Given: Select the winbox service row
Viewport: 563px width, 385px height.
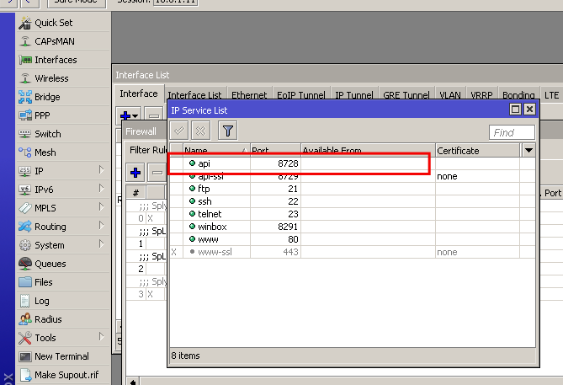Looking at the screenshot, I should pos(352,227).
